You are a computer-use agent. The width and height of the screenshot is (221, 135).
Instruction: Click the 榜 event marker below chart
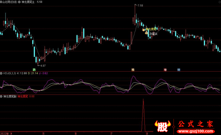[x=133, y=70]
